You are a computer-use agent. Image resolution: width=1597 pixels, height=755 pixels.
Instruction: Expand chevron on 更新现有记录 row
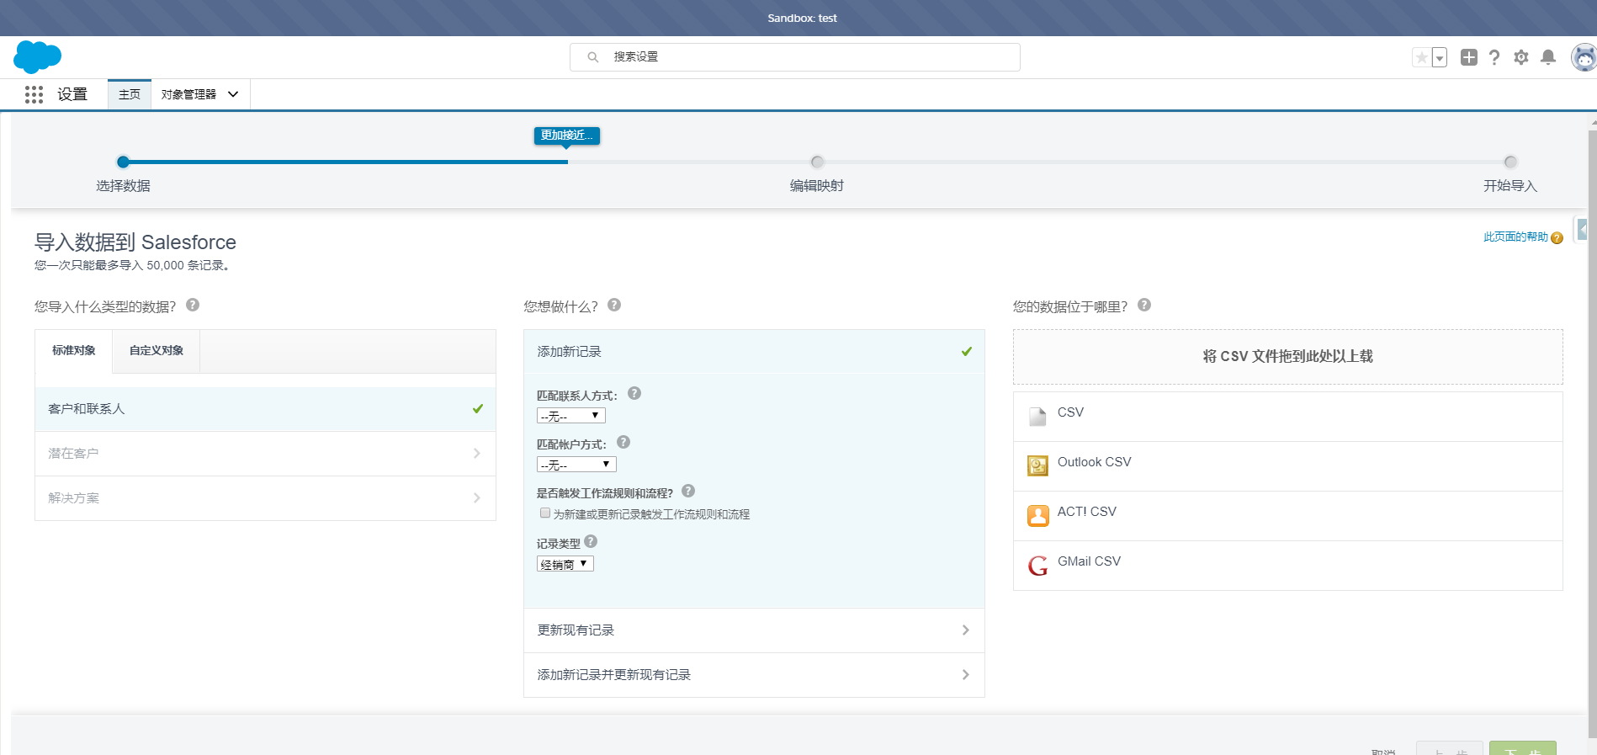click(966, 630)
